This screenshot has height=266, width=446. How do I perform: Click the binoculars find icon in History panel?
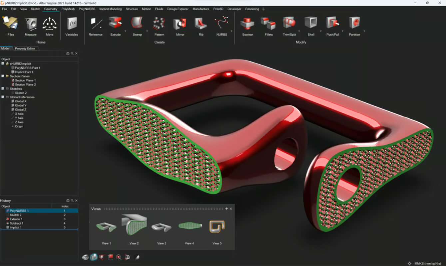68,201
